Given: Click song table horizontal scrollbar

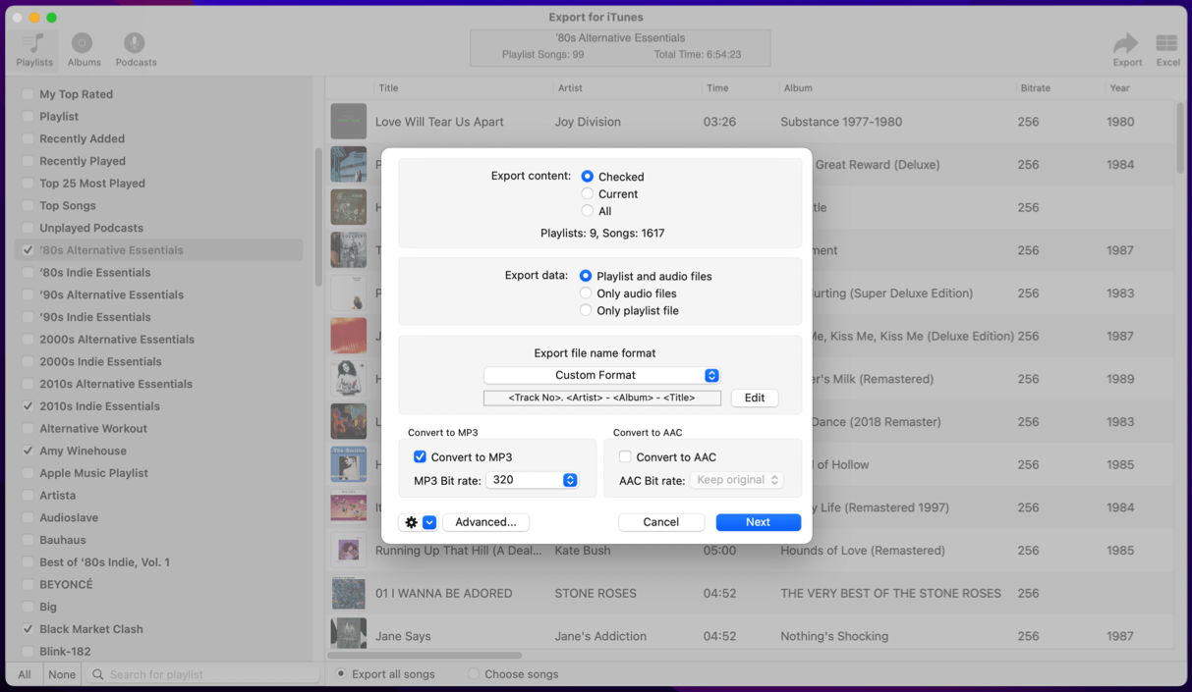Looking at the screenshot, I should (425, 656).
